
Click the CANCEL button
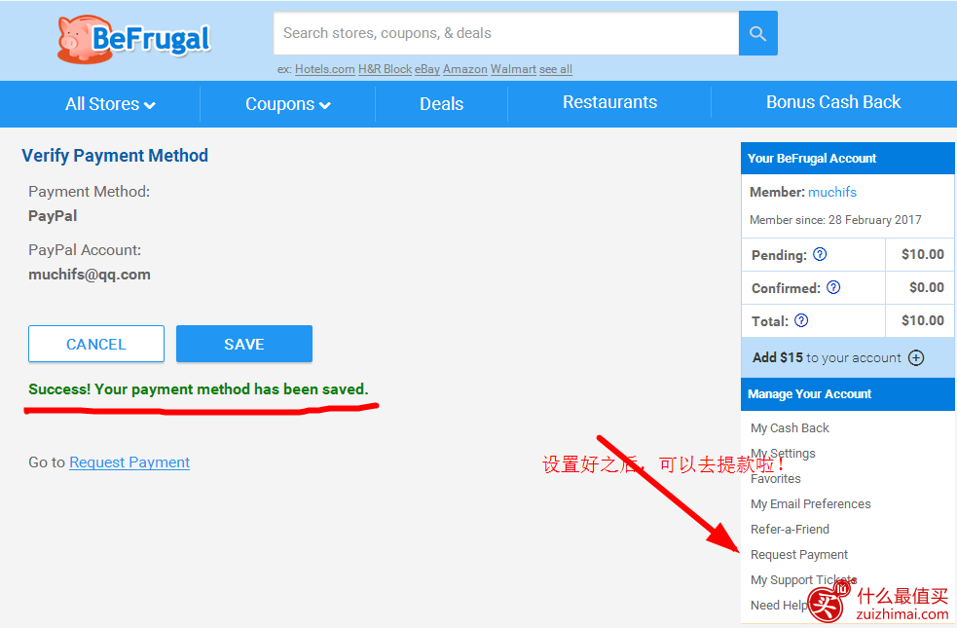(96, 345)
